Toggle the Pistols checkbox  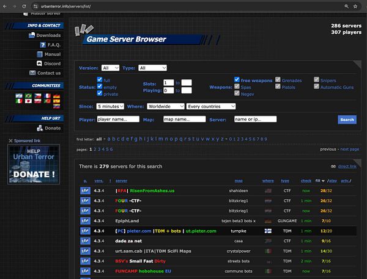point(278,86)
